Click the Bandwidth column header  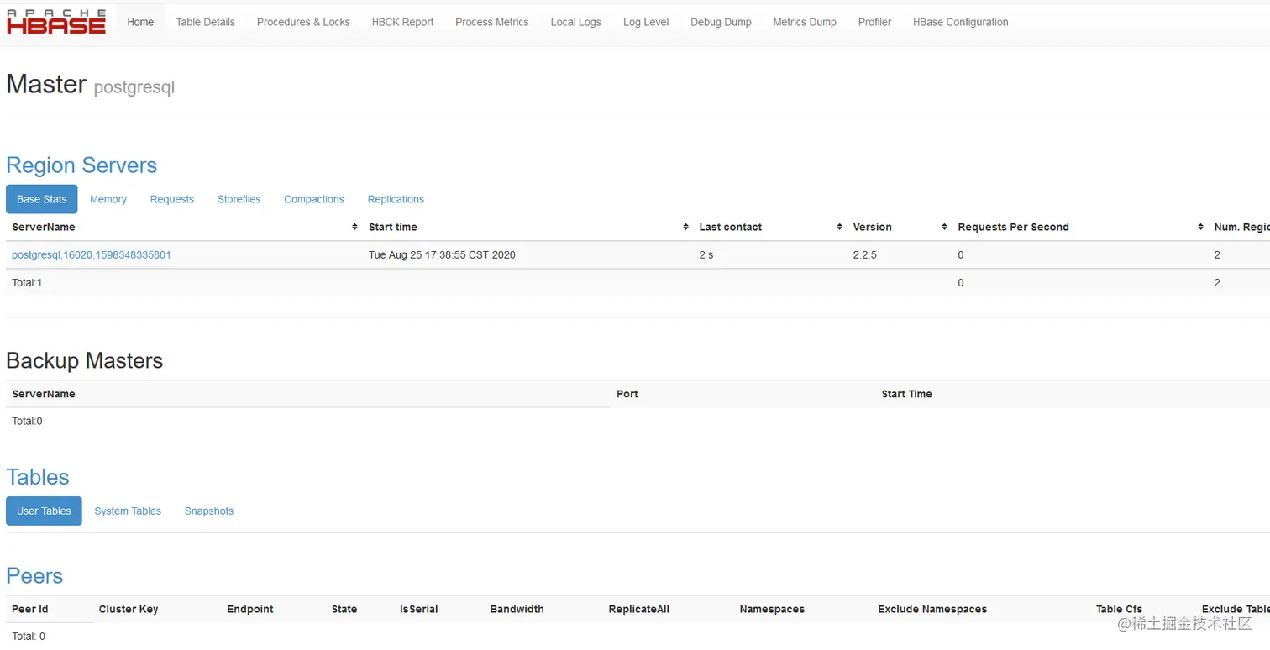517,610
